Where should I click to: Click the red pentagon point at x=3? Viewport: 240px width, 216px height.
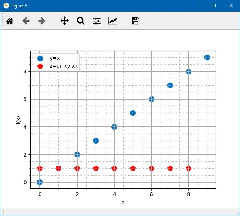(96, 169)
